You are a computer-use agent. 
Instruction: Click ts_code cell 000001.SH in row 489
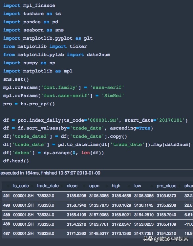[x=23, y=215]
